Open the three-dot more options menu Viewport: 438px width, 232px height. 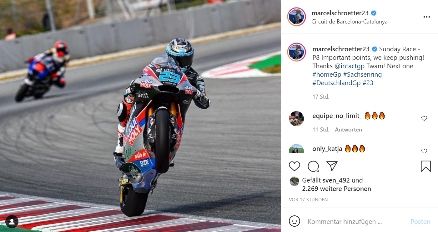pos(427,17)
